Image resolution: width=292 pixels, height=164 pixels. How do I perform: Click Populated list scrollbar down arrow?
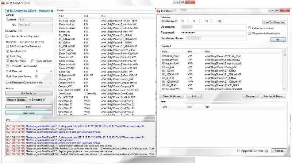click(284, 89)
